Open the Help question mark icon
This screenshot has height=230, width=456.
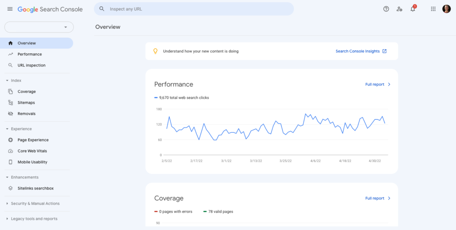[x=386, y=9]
